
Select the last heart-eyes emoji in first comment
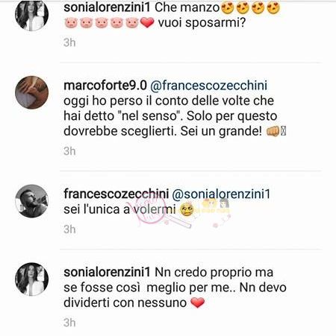(273, 7)
